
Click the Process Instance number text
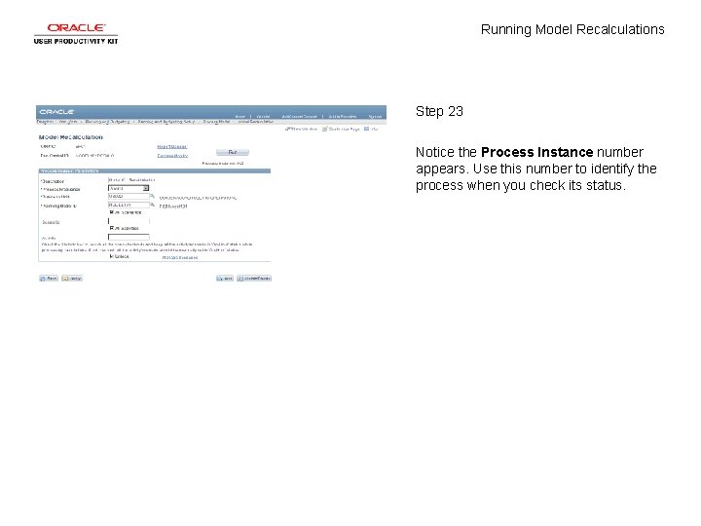click(x=223, y=164)
